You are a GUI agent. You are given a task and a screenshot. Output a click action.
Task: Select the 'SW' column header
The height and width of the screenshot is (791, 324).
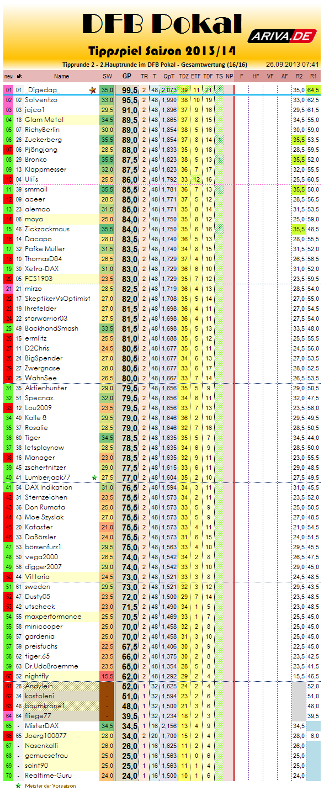(x=107, y=76)
